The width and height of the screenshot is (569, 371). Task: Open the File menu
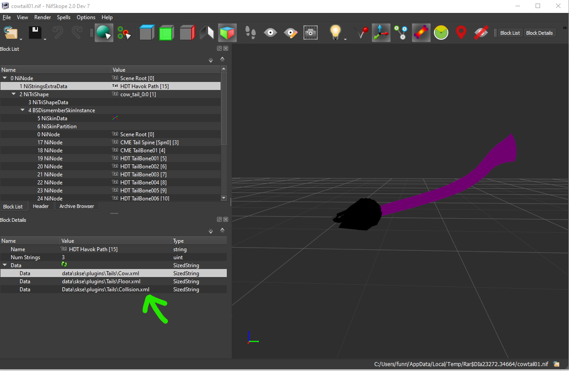tap(7, 17)
